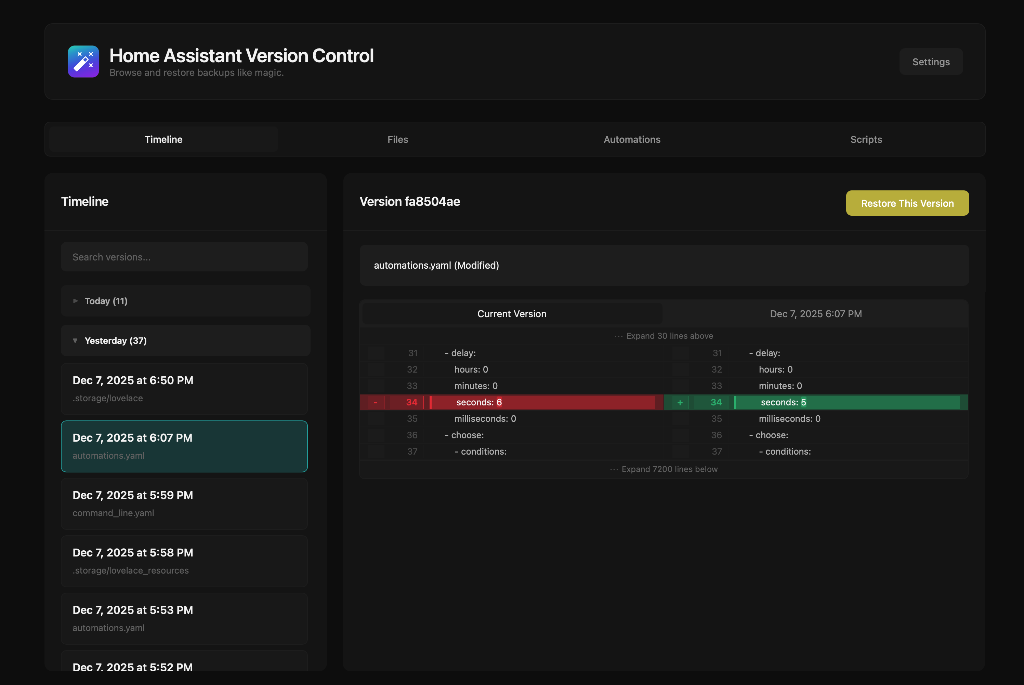The image size is (1024, 685).
Task: Switch to the Files tab
Action: 397,139
